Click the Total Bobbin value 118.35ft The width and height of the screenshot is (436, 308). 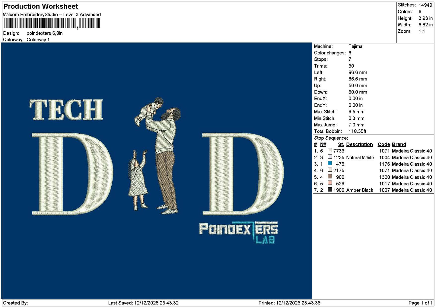pyautogui.click(x=358, y=131)
